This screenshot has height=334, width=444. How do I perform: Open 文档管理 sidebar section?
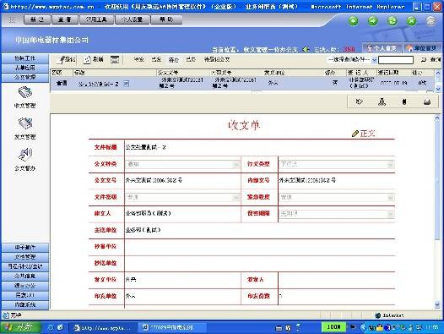(x=25, y=257)
